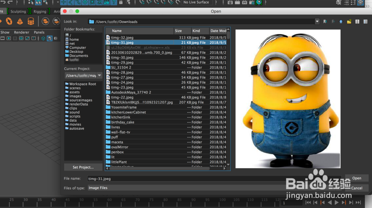Click the Hypershade sphere icon

point(259,2)
